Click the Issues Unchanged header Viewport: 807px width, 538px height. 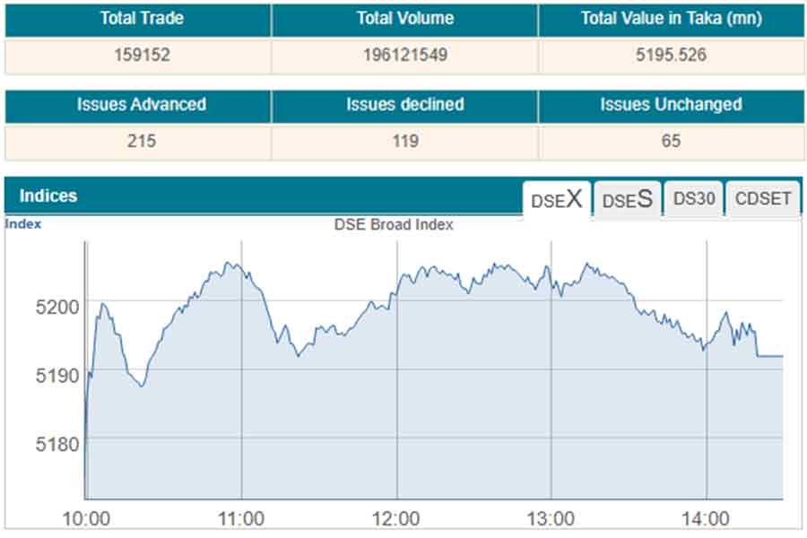(x=671, y=105)
